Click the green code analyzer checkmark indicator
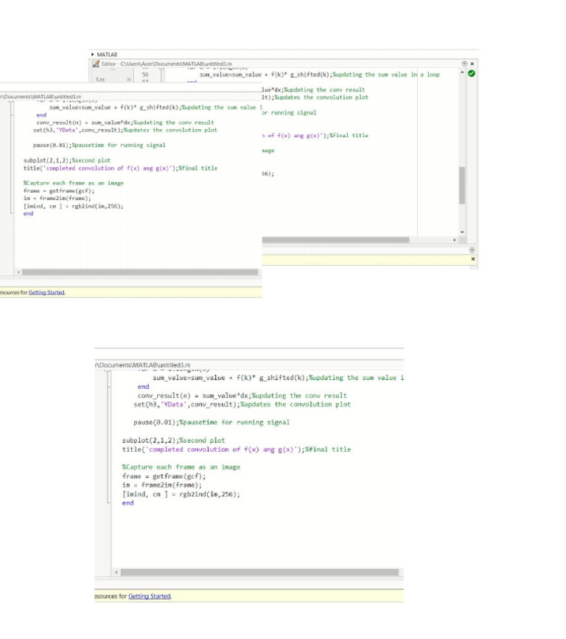This screenshot has width=566, height=639. [471, 73]
